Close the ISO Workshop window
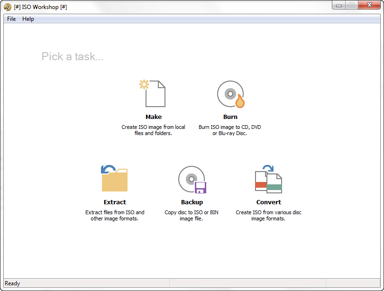This screenshot has width=384, height=291. pos(369,5)
